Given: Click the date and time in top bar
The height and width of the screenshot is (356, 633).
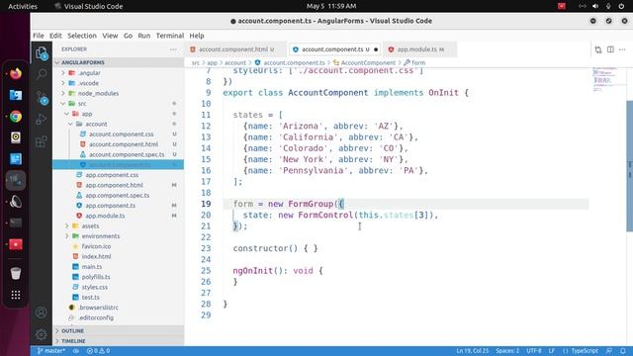Looking at the screenshot, I should [x=331, y=6].
